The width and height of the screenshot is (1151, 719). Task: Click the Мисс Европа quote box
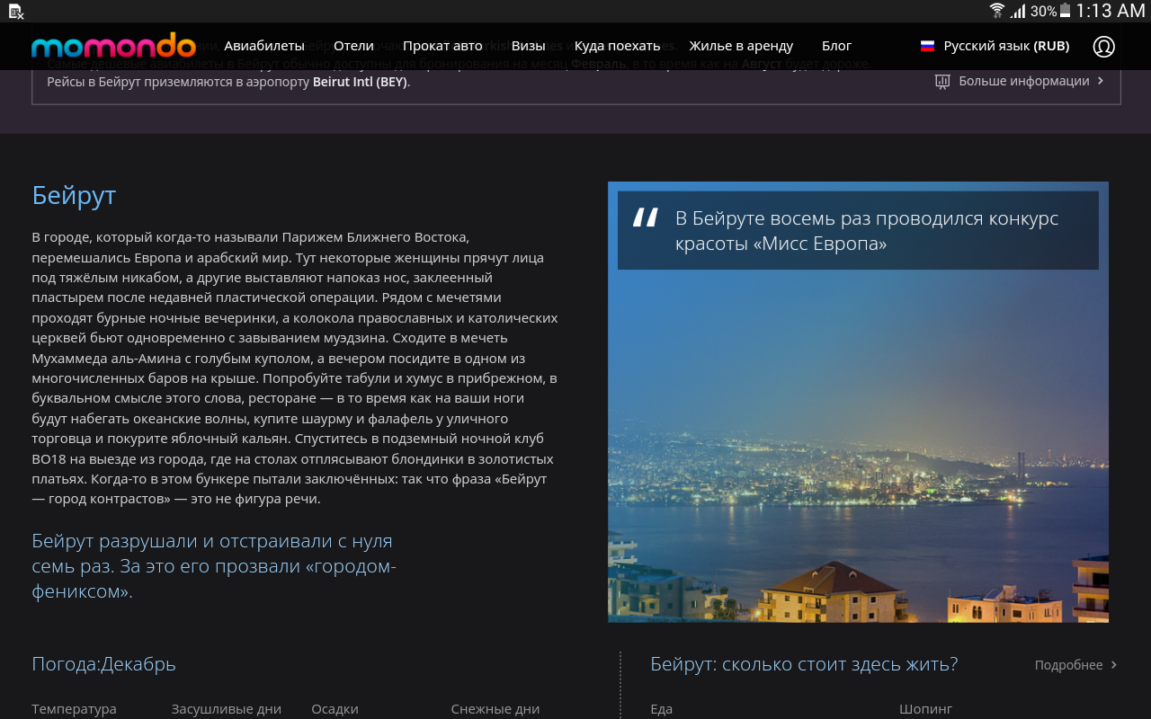858,230
